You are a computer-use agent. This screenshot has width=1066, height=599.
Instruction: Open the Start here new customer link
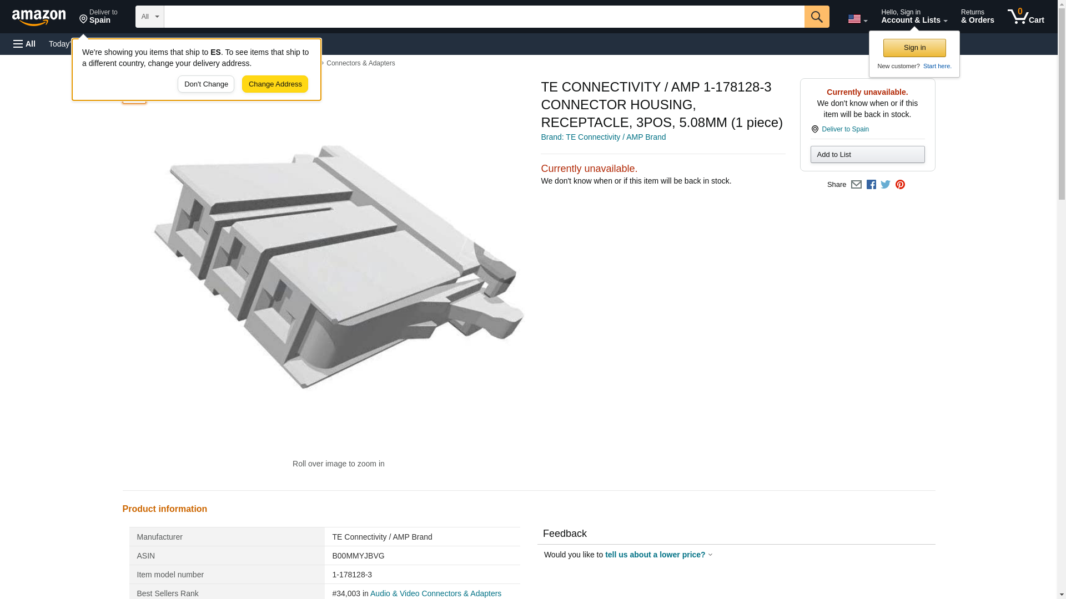937,66
